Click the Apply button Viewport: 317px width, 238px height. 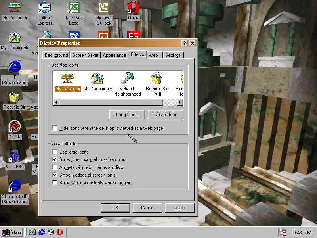tap(180, 208)
